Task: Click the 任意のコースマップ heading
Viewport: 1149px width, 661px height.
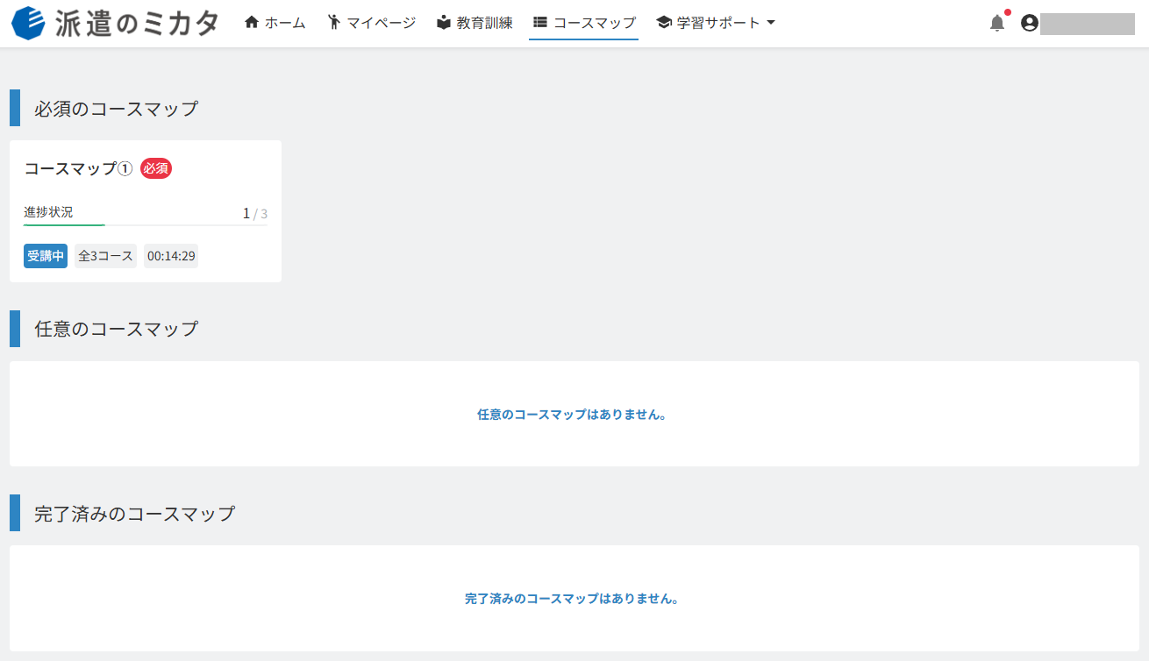Action: tap(116, 329)
